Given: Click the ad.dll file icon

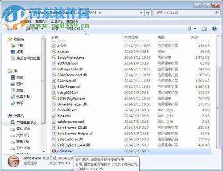Looking at the screenshot, I should pyautogui.click(x=54, y=46).
